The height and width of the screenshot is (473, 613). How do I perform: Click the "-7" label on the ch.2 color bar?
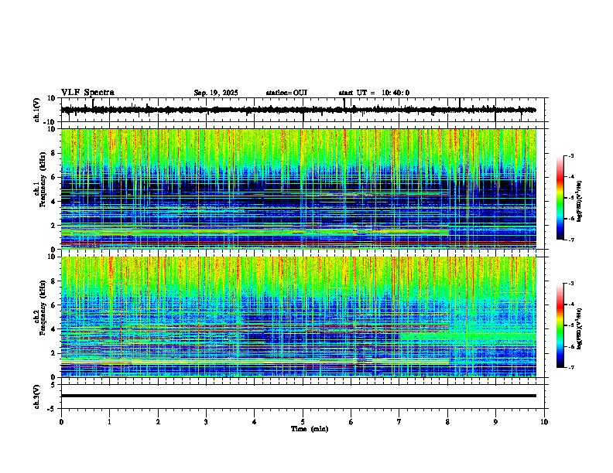(571, 368)
